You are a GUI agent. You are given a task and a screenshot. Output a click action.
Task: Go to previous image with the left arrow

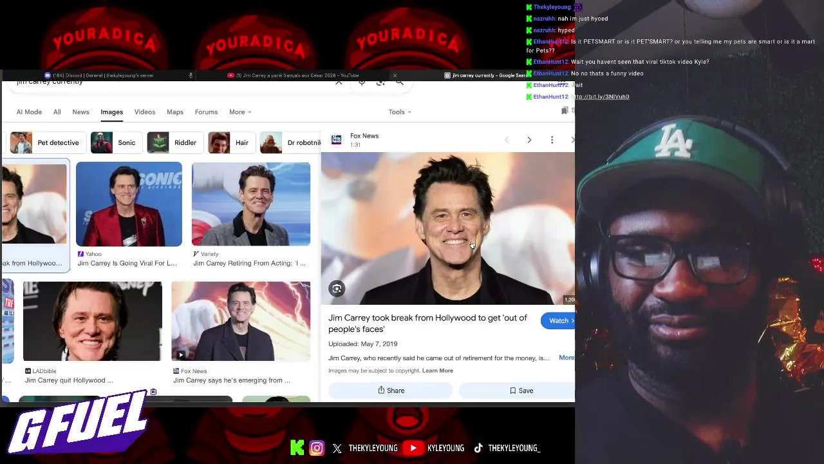click(x=507, y=140)
